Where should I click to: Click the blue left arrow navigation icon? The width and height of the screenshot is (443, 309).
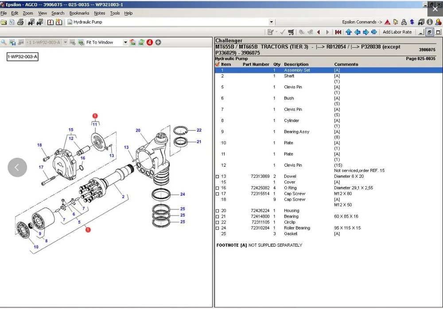357,32
